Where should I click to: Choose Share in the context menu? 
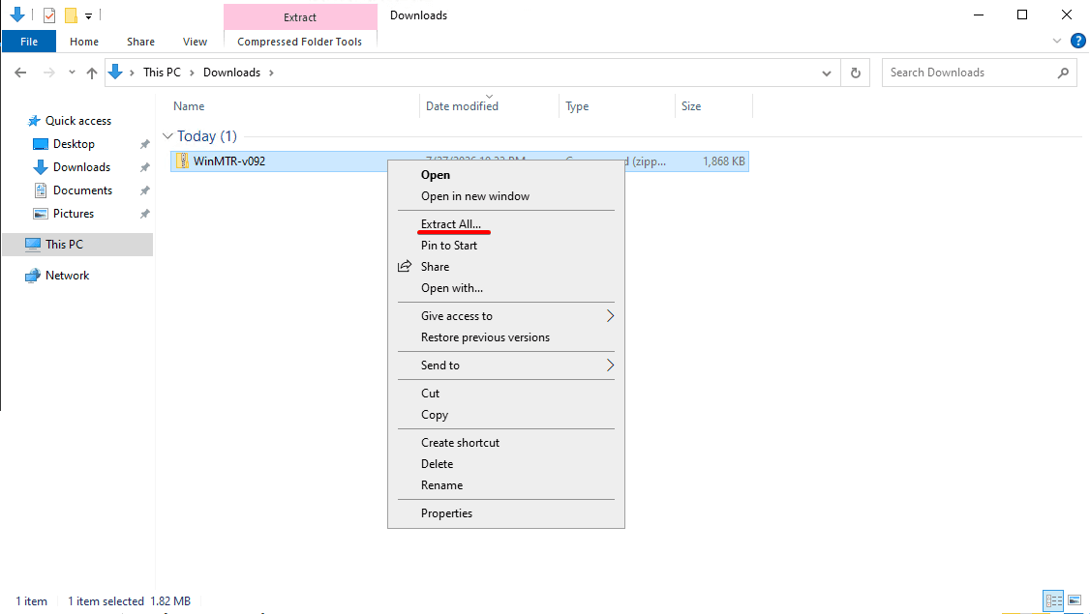506,267
